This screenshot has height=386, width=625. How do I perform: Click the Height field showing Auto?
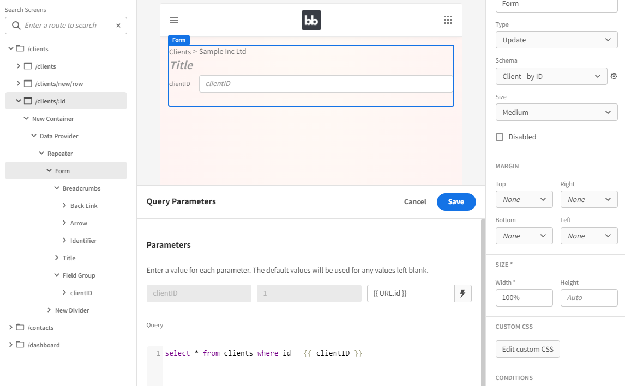coord(589,298)
